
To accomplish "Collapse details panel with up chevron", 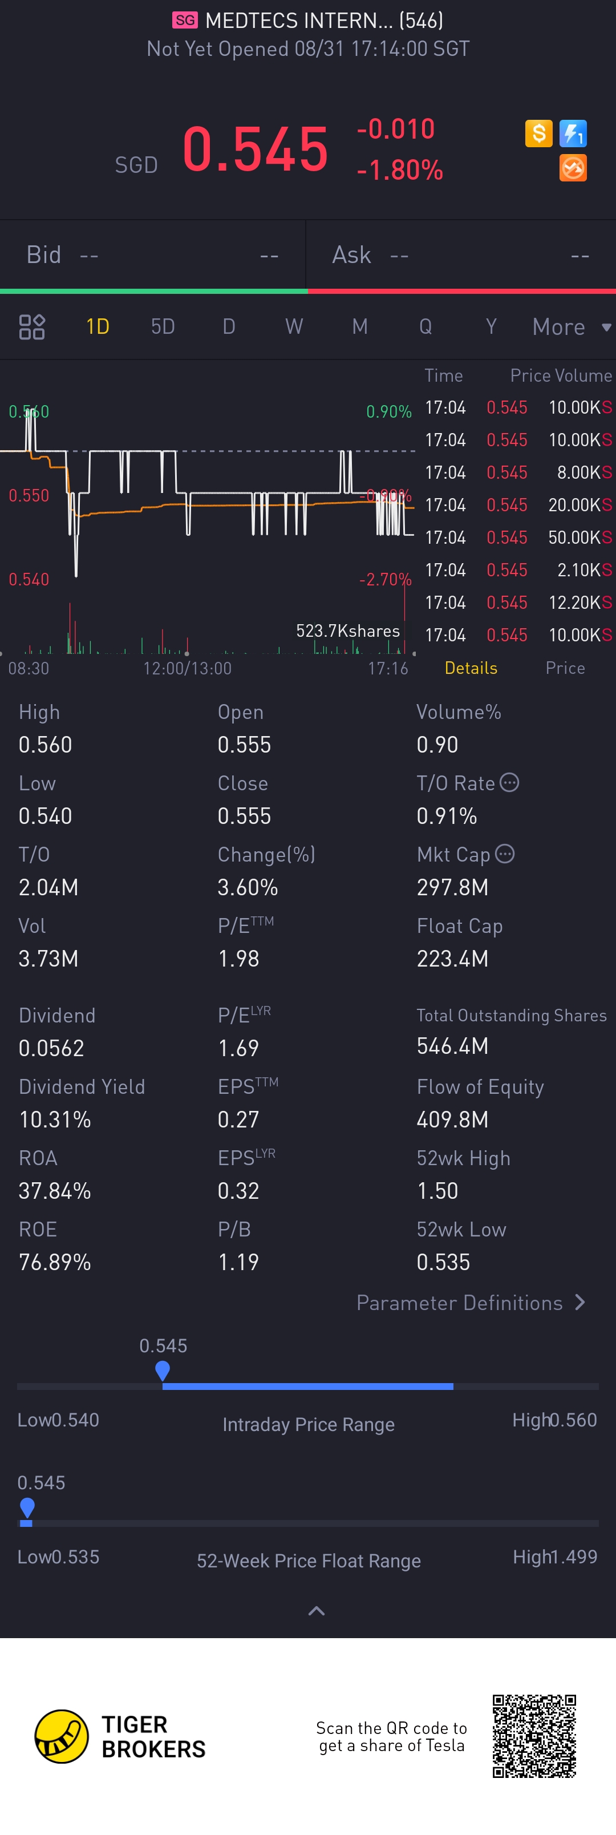I will point(316,1611).
